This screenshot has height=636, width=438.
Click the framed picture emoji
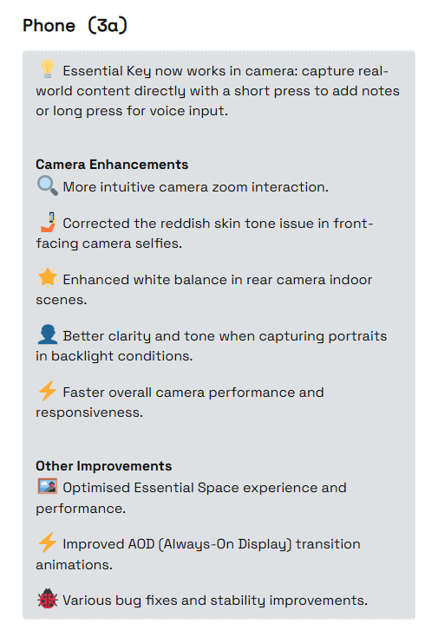[48, 486]
